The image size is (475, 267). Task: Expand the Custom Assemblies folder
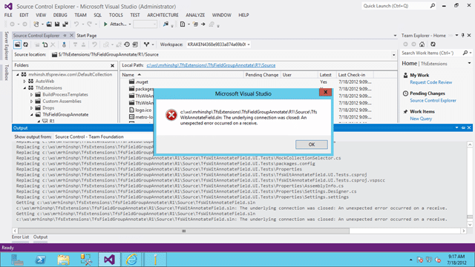tap(31, 101)
